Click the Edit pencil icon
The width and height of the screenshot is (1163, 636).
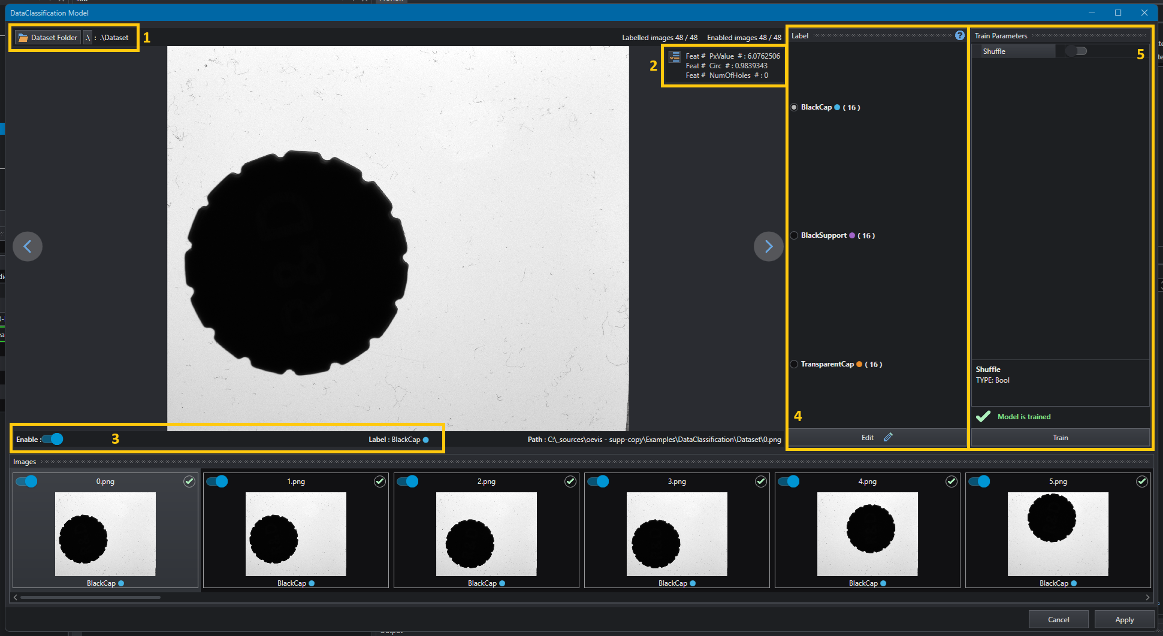pos(888,437)
